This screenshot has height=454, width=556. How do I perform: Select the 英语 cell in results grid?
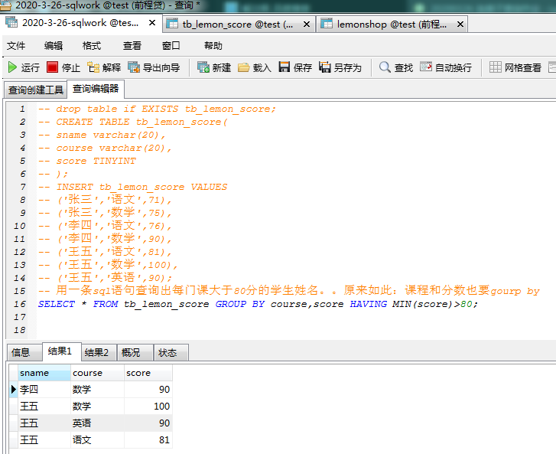point(81,423)
